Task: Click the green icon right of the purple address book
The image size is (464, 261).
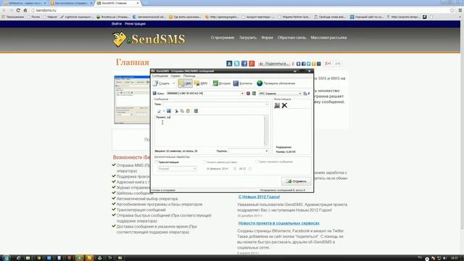Action: coord(254,94)
